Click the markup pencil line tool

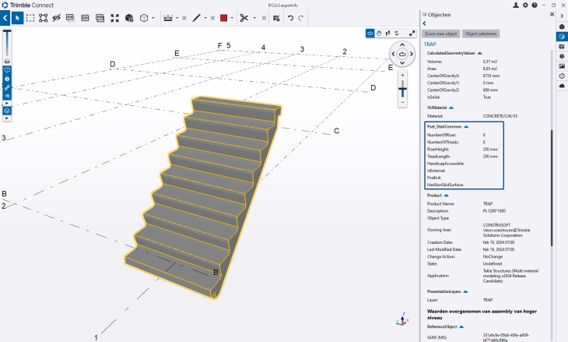pyautogui.click(x=196, y=17)
